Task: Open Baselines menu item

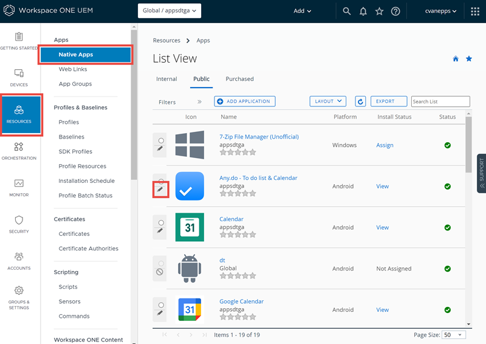Action: point(71,137)
